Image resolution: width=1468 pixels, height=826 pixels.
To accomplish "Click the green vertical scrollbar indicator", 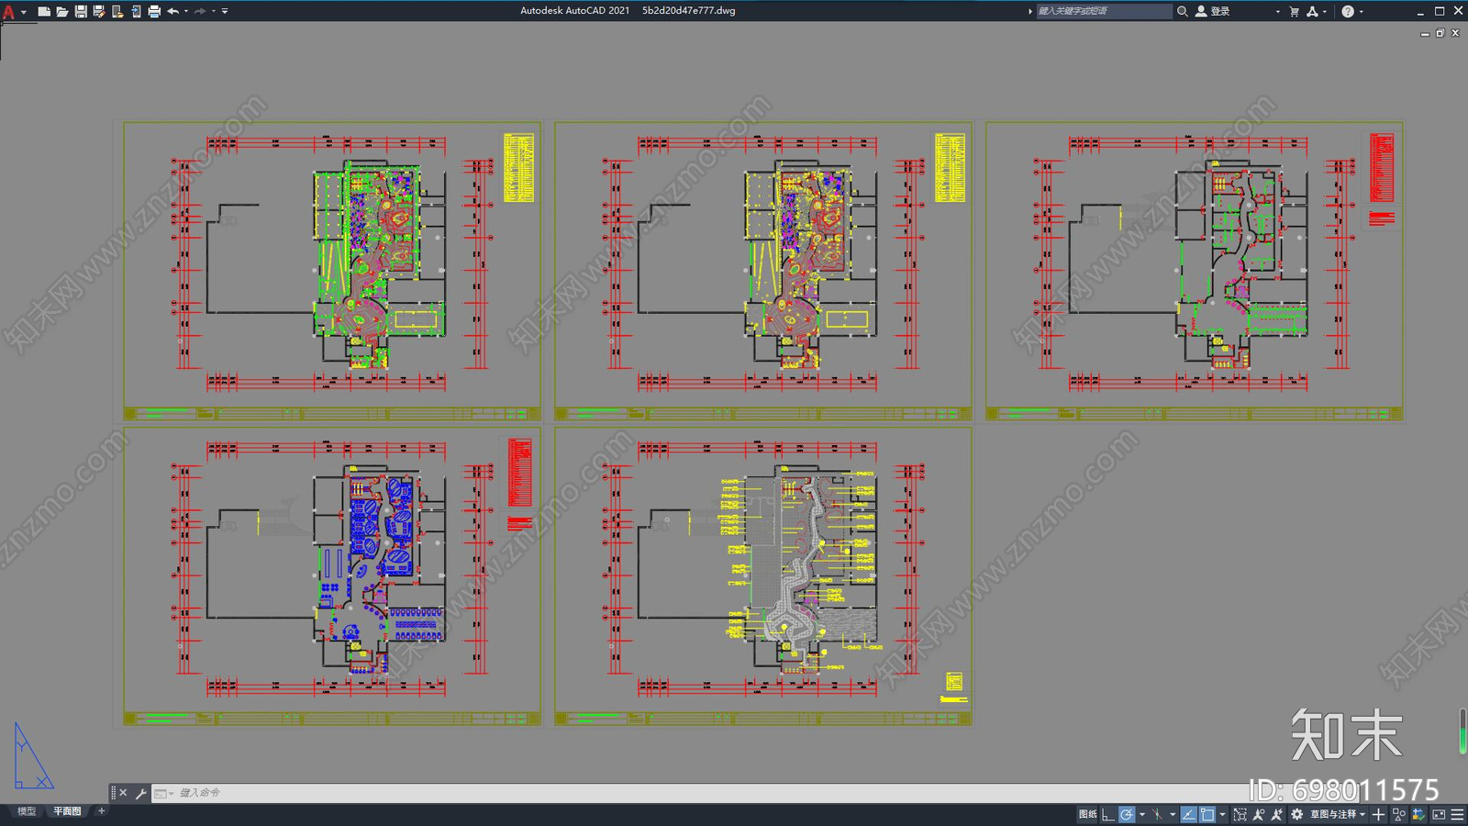I will coord(1462,731).
